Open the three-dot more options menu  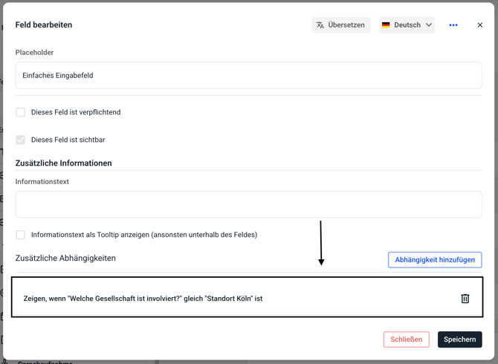453,25
